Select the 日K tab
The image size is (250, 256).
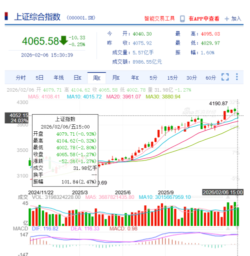tap(77, 78)
